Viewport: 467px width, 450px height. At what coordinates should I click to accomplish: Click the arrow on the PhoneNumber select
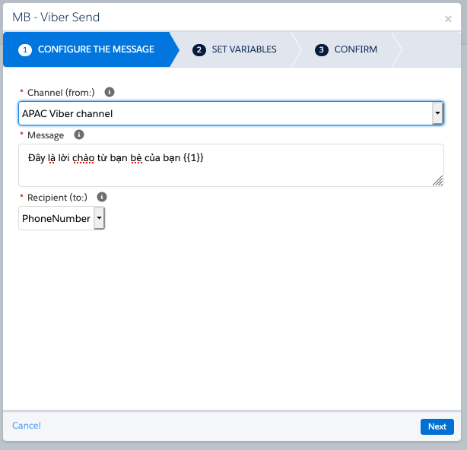coord(100,219)
